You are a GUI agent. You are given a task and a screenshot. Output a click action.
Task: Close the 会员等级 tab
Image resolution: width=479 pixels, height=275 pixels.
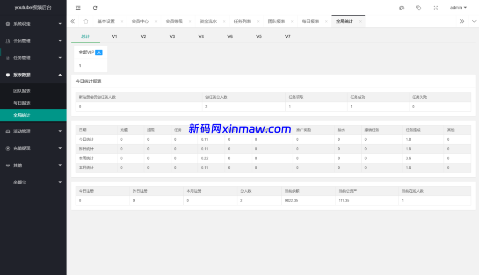click(190, 22)
